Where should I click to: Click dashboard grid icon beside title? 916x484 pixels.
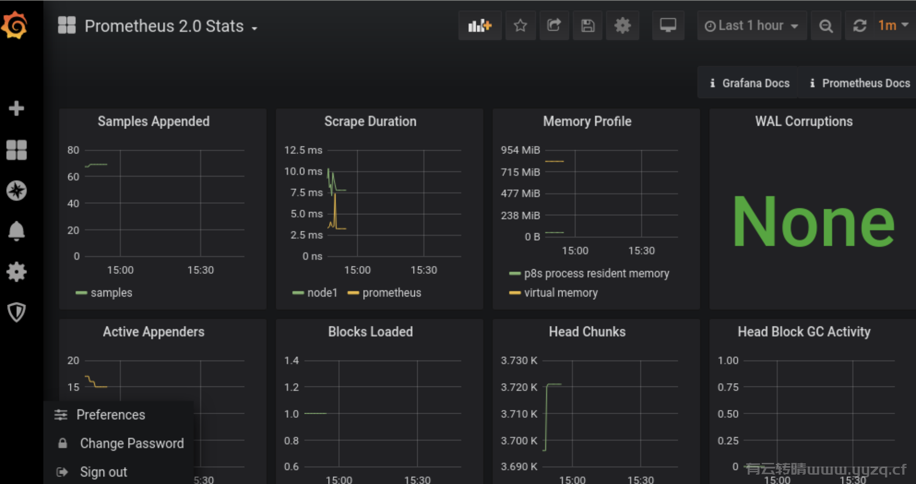tap(67, 25)
